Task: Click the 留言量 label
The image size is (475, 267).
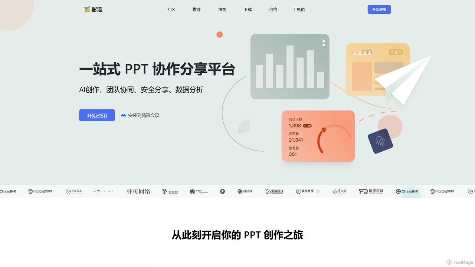Action: [294, 148]
